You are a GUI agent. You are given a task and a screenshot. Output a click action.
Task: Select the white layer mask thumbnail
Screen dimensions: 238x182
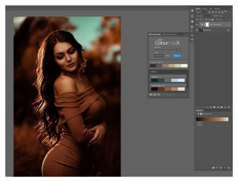(x=207, y=25)
